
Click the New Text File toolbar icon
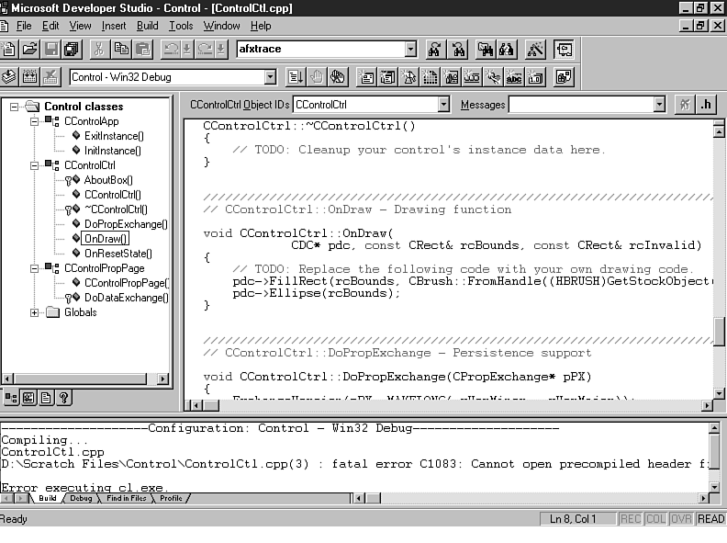[8, 50]
